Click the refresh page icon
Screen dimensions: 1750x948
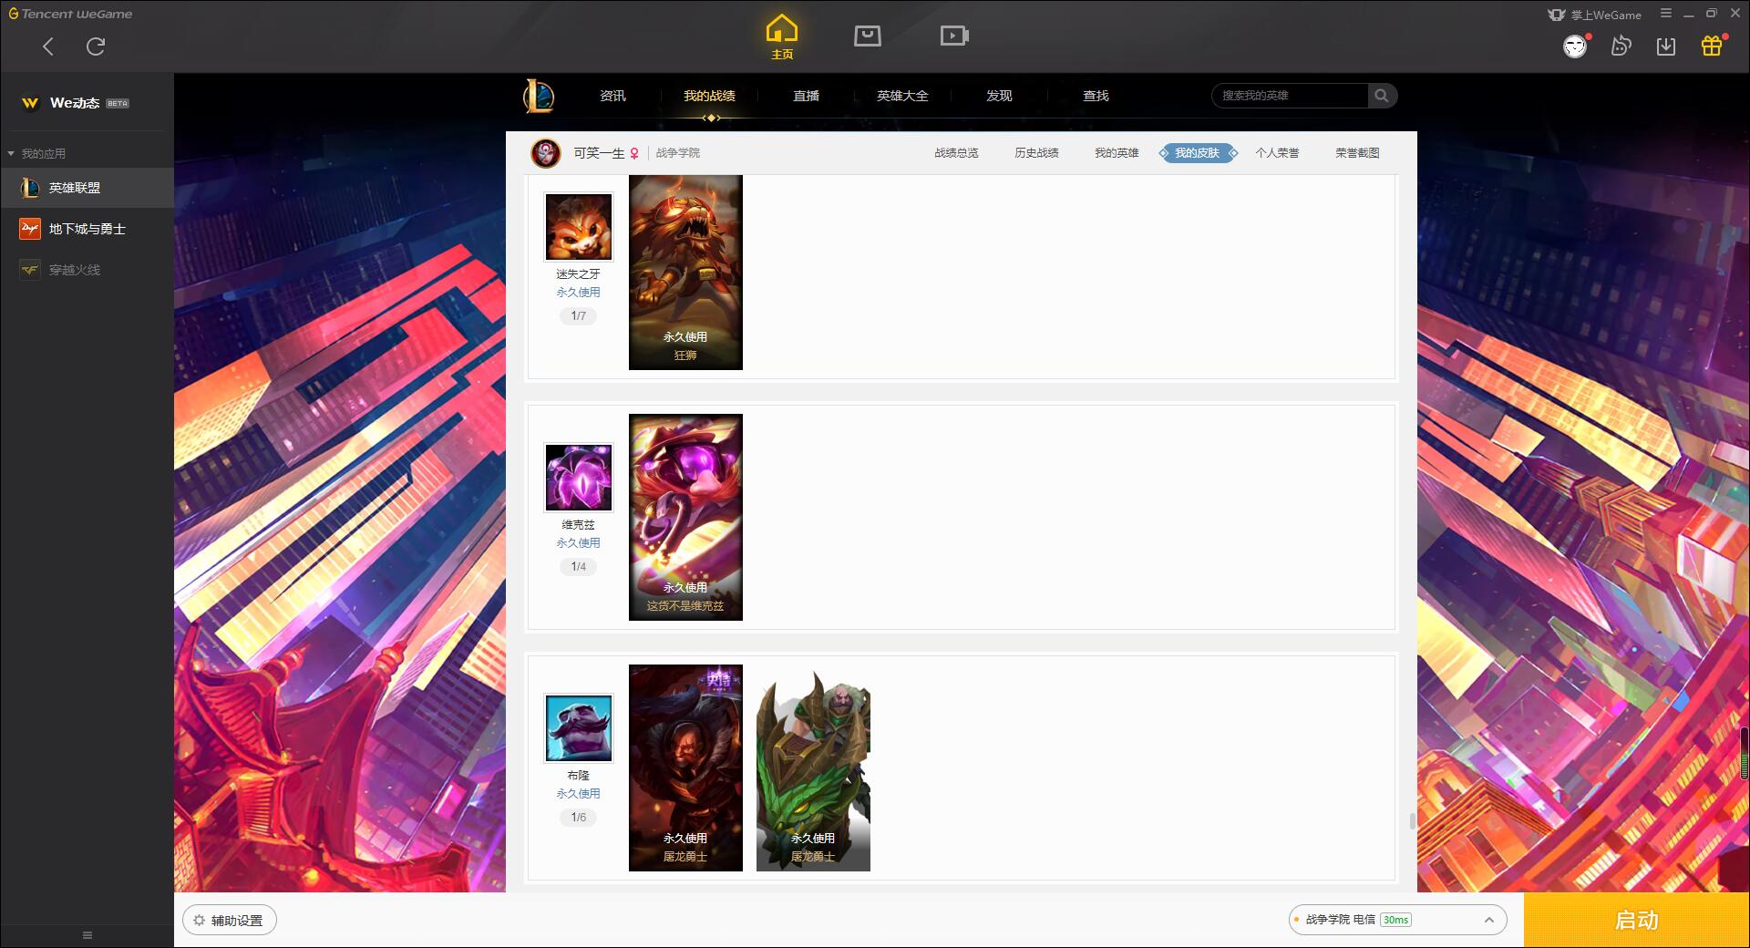(x=96, y=46)
